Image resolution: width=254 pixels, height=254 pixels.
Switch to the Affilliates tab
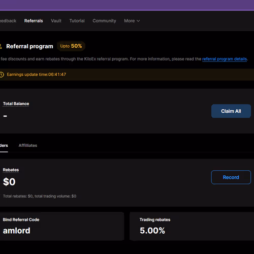28,145
